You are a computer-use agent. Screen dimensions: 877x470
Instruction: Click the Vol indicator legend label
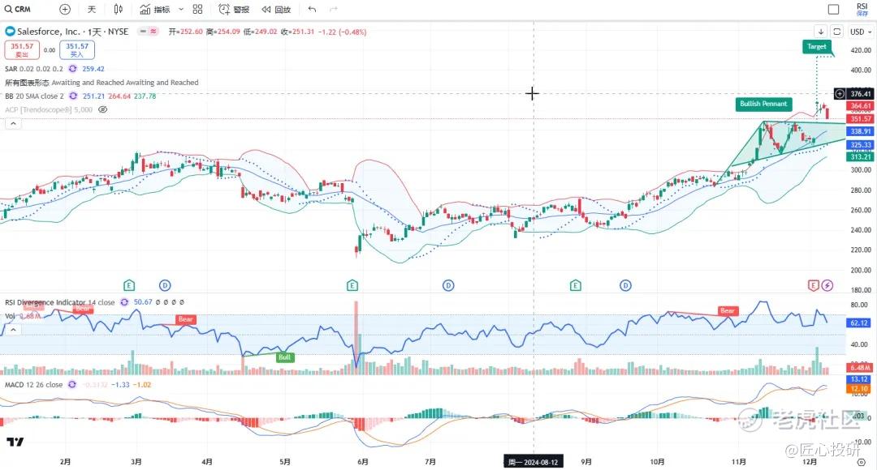click(10, 316)
